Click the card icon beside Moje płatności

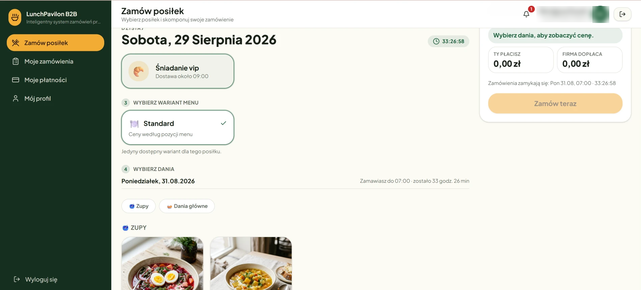tap(16, 80)
